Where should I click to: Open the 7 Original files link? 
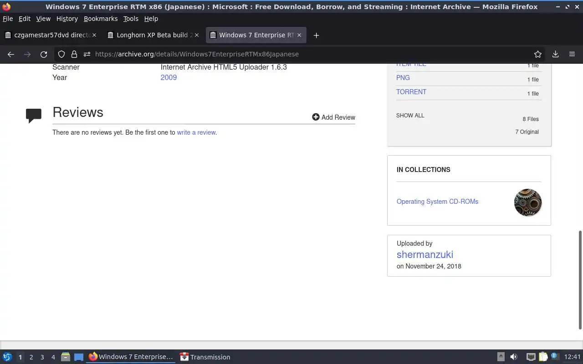pos(527,132)
